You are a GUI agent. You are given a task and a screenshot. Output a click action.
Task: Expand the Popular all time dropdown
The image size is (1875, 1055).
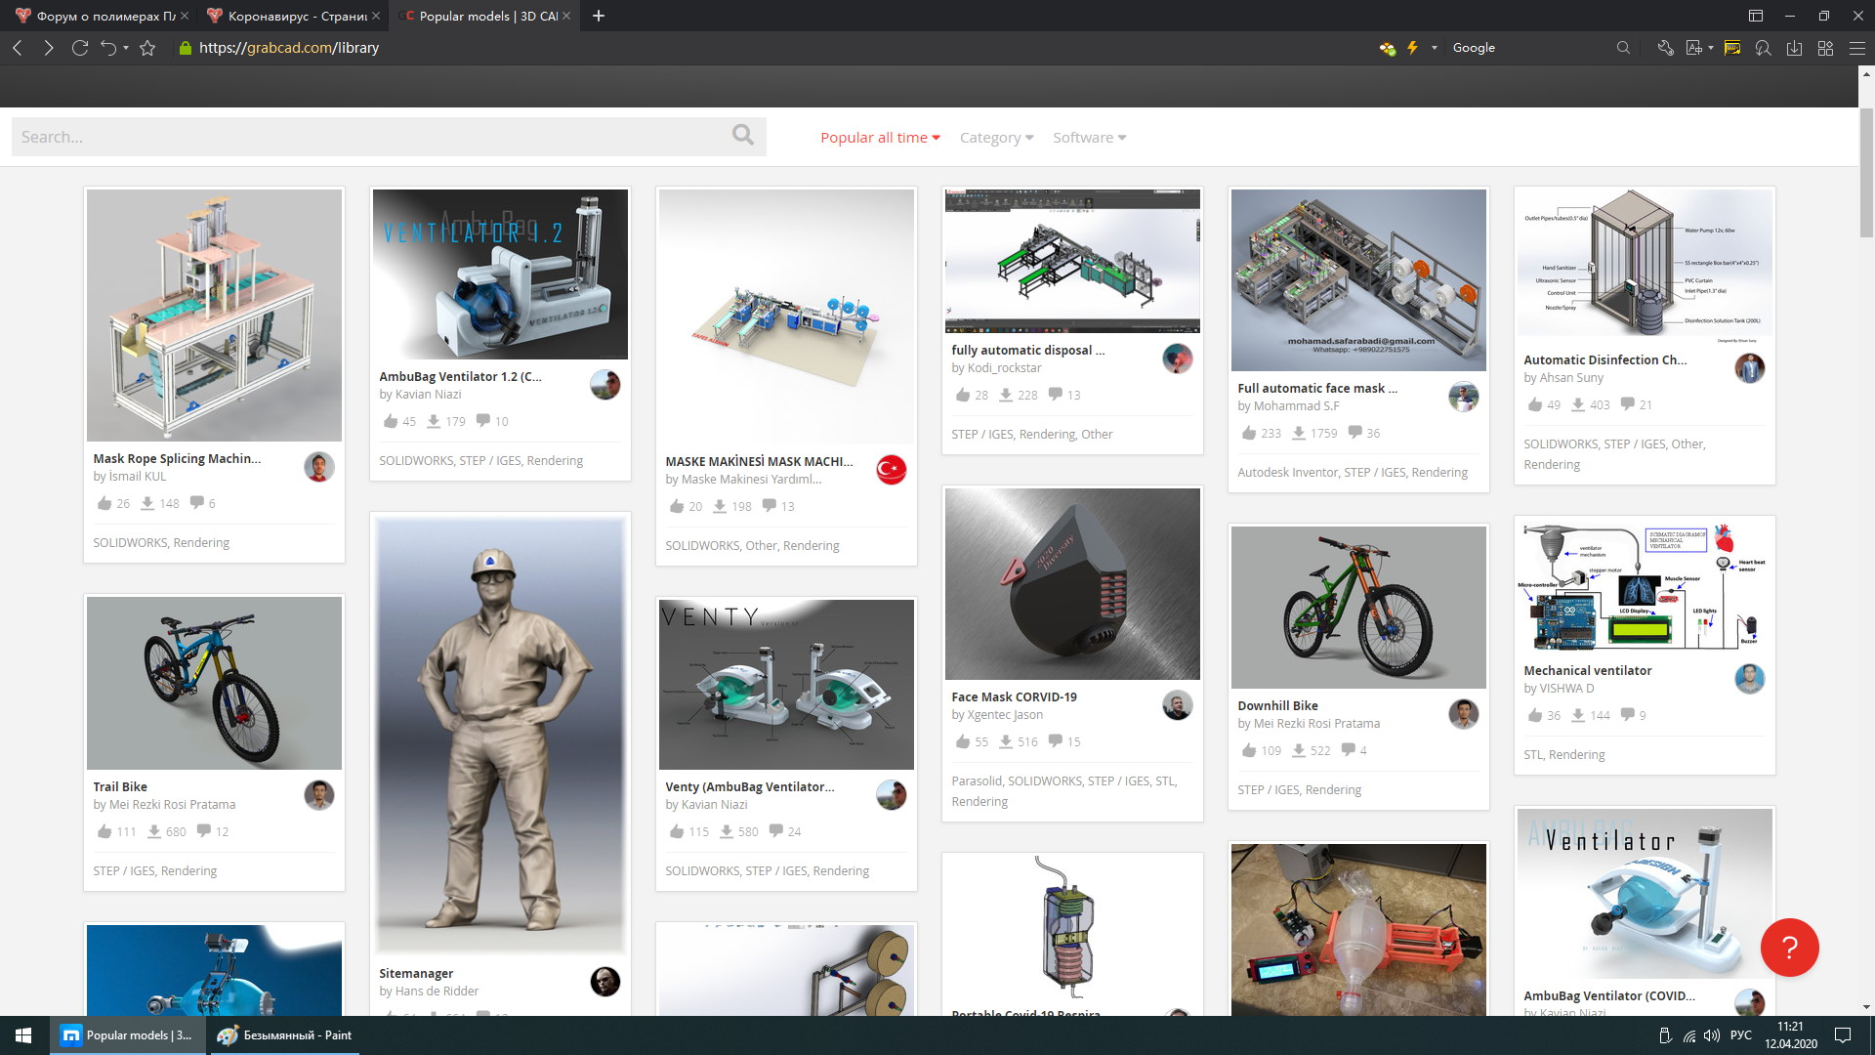coord(880,138)
